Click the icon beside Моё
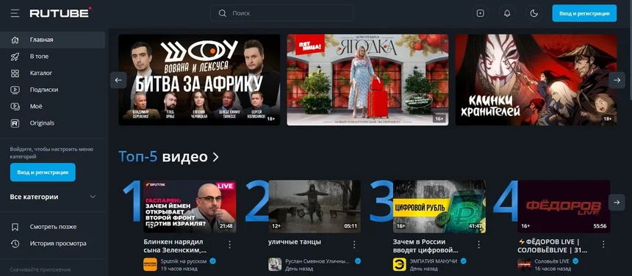This screenshot has width=632, height=276. 15,106
